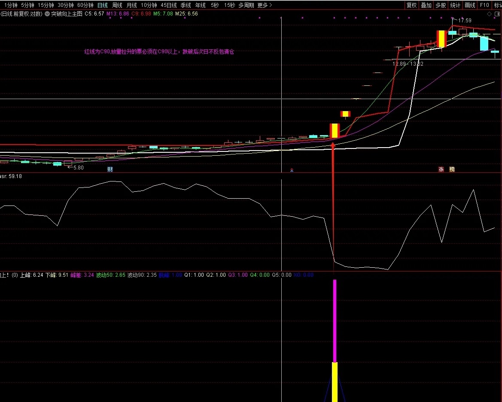Image resolution: width=502 pixels, height=402 pixels.
Task: Click the M13: 6.86 value
Action: pyautogui.click(x=118, y=14)
